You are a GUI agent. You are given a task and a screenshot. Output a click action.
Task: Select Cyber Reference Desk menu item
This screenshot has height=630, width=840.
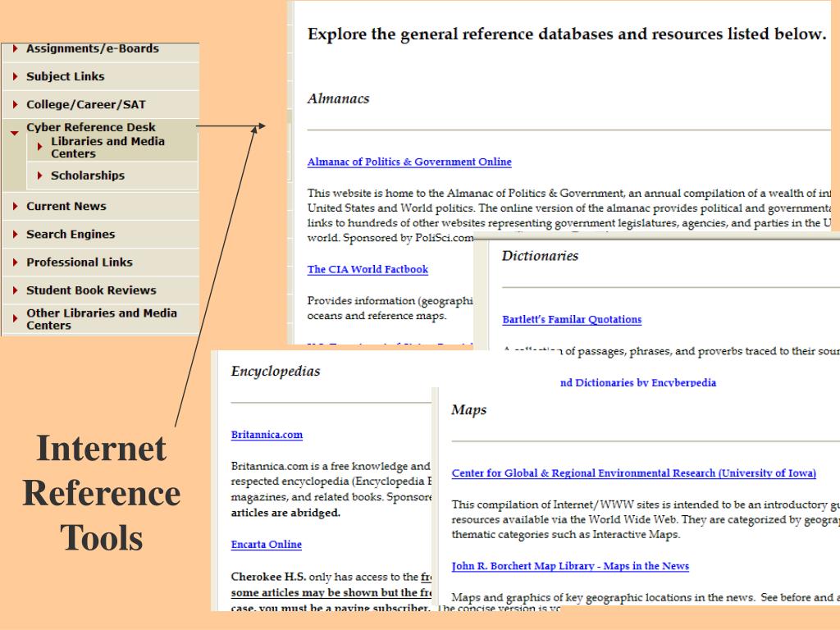coord(91,127)
